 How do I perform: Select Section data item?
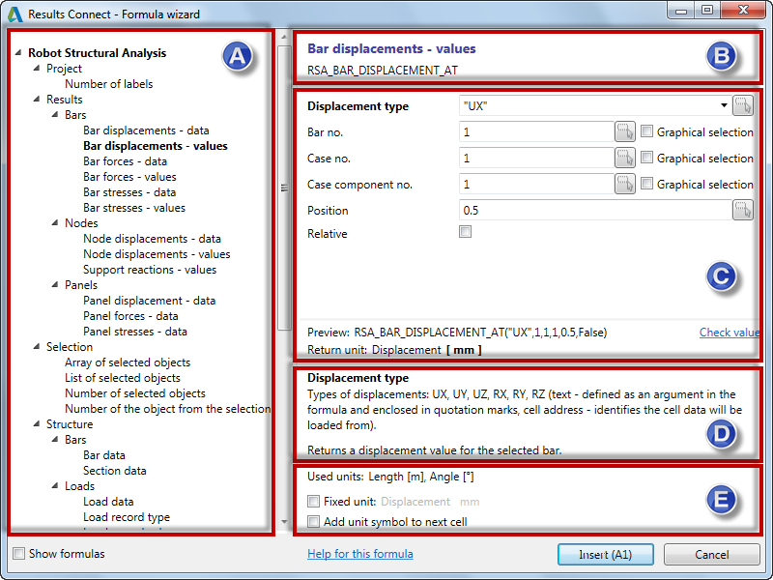coord(115,471)
